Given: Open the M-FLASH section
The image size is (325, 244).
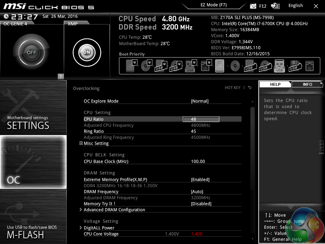Looking at the screenshot, I should [33, 217].
